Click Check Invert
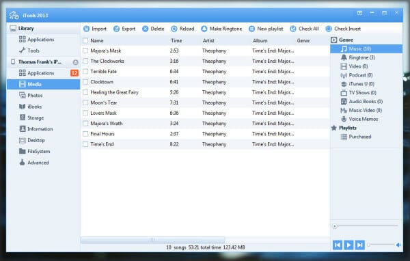 click(x=343, y=29)
